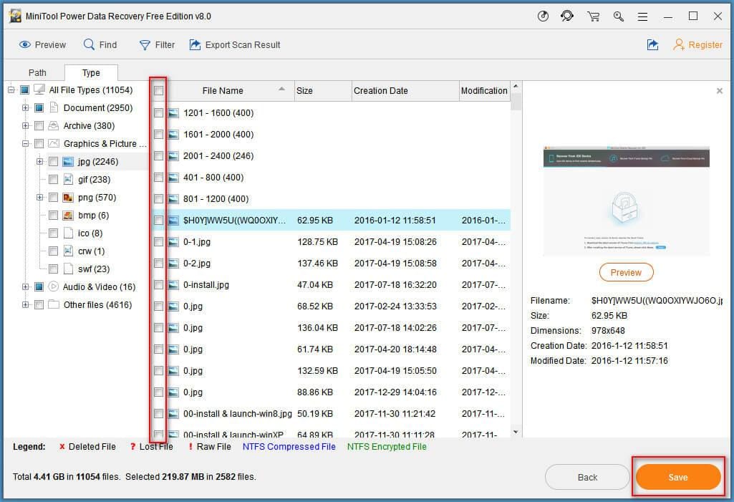Click the image icon of 0-install.jpg
Viewport: 734px width, 502px height.
pyautogui.click(x=173, y=285)
